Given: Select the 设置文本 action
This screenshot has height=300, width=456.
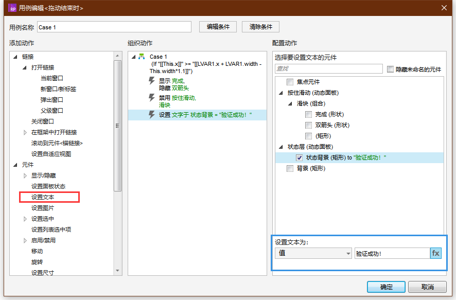Looking at the screenshot, I should 42,197.
